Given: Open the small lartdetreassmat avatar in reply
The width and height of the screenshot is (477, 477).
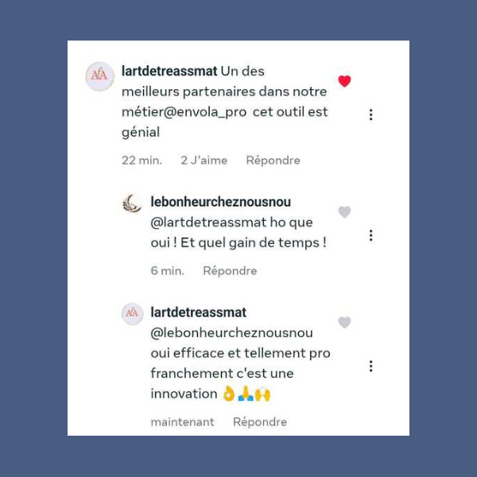Looking at the screenshot, I should point(132,314).
